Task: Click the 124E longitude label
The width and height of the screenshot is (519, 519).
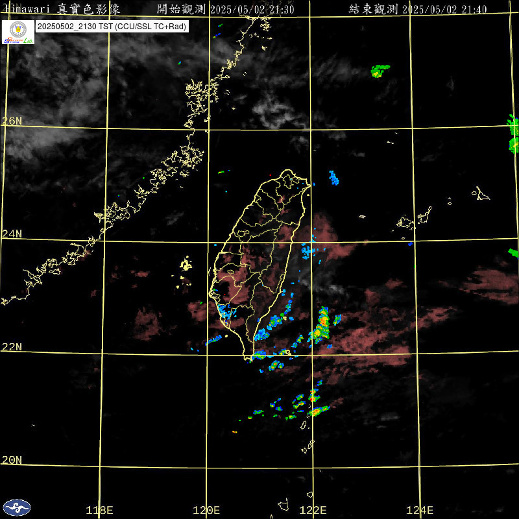Action: 420,510
